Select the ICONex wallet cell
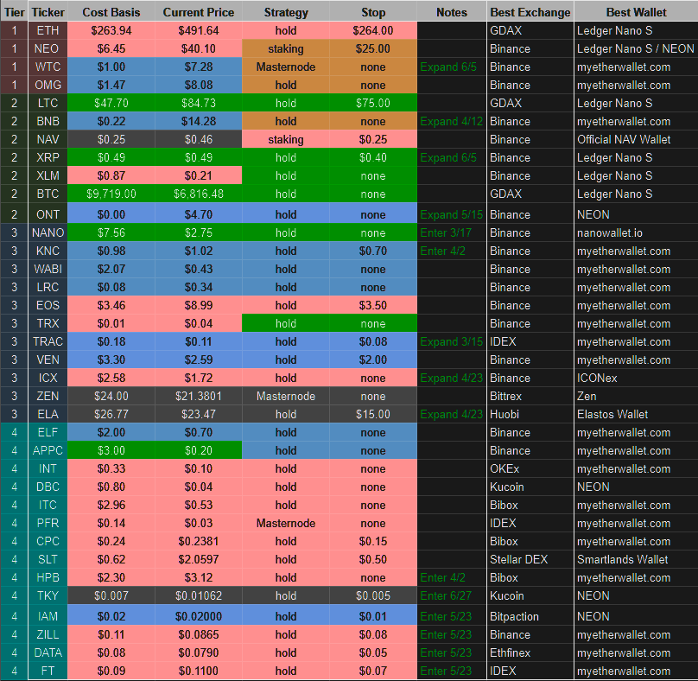Viewport: 698px width, 681px height. (636, 379)
